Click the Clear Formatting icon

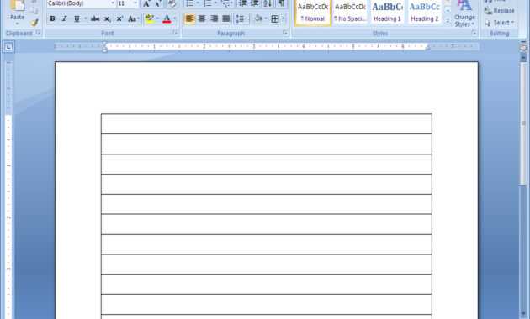[172, 3]
